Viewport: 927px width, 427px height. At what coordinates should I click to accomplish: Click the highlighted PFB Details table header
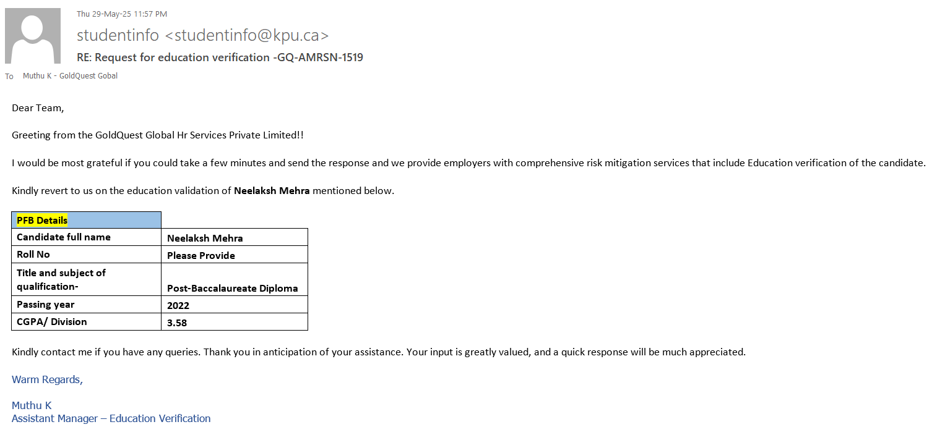(42, 220)
